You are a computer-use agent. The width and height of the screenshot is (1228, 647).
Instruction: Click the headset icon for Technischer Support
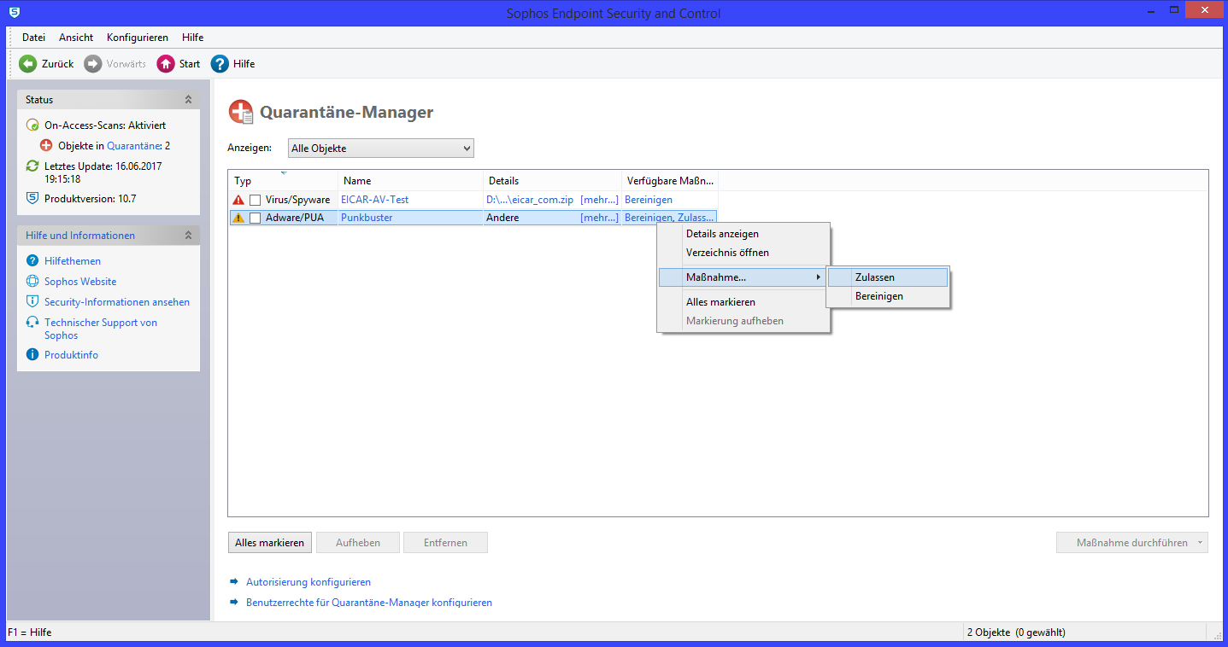32,323
